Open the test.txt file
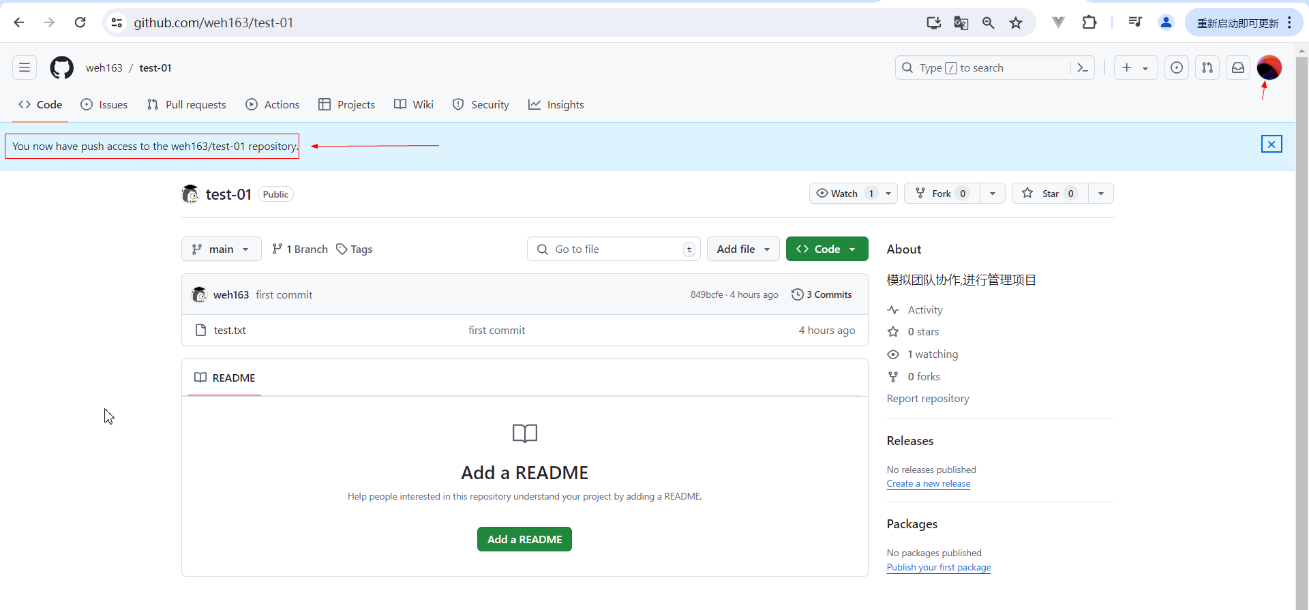Viewport: 1309px width, 610px height. [x=230, y=331]
